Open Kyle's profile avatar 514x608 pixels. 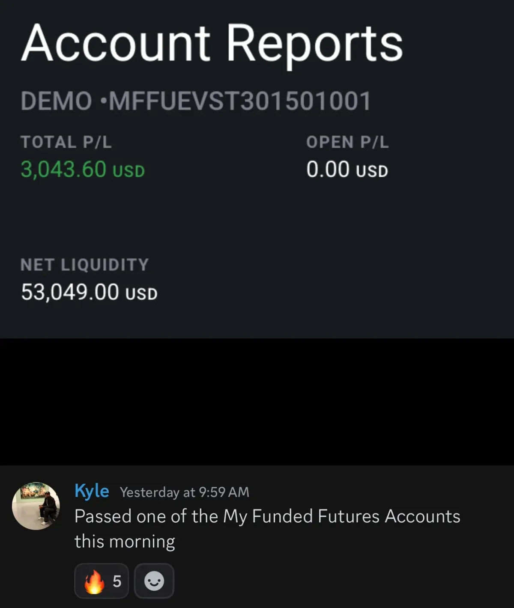[36, 506]
